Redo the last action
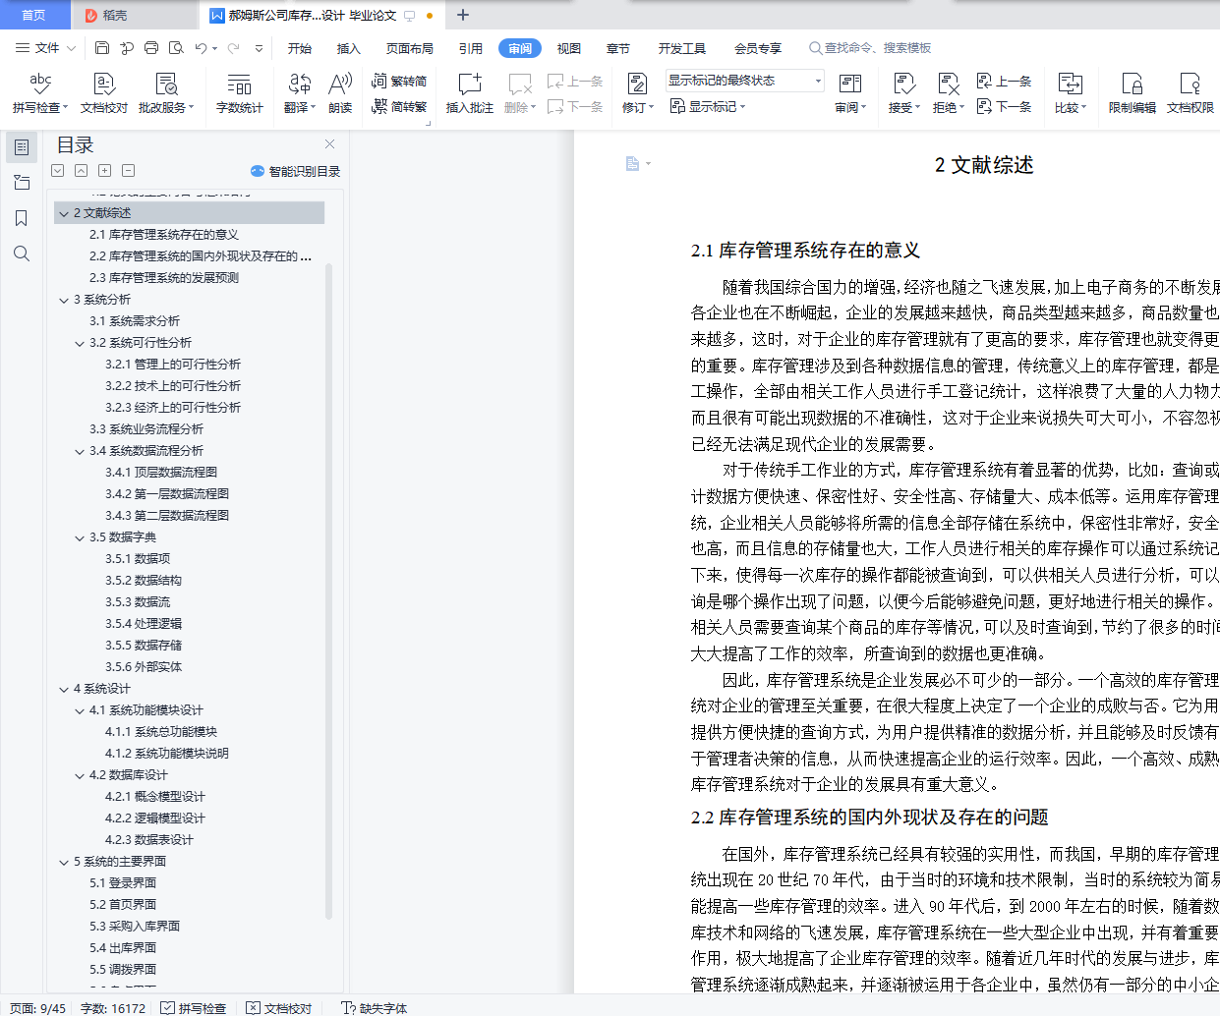The height and width of the screenshot is (1016, 1220). (x=234, y=47)
